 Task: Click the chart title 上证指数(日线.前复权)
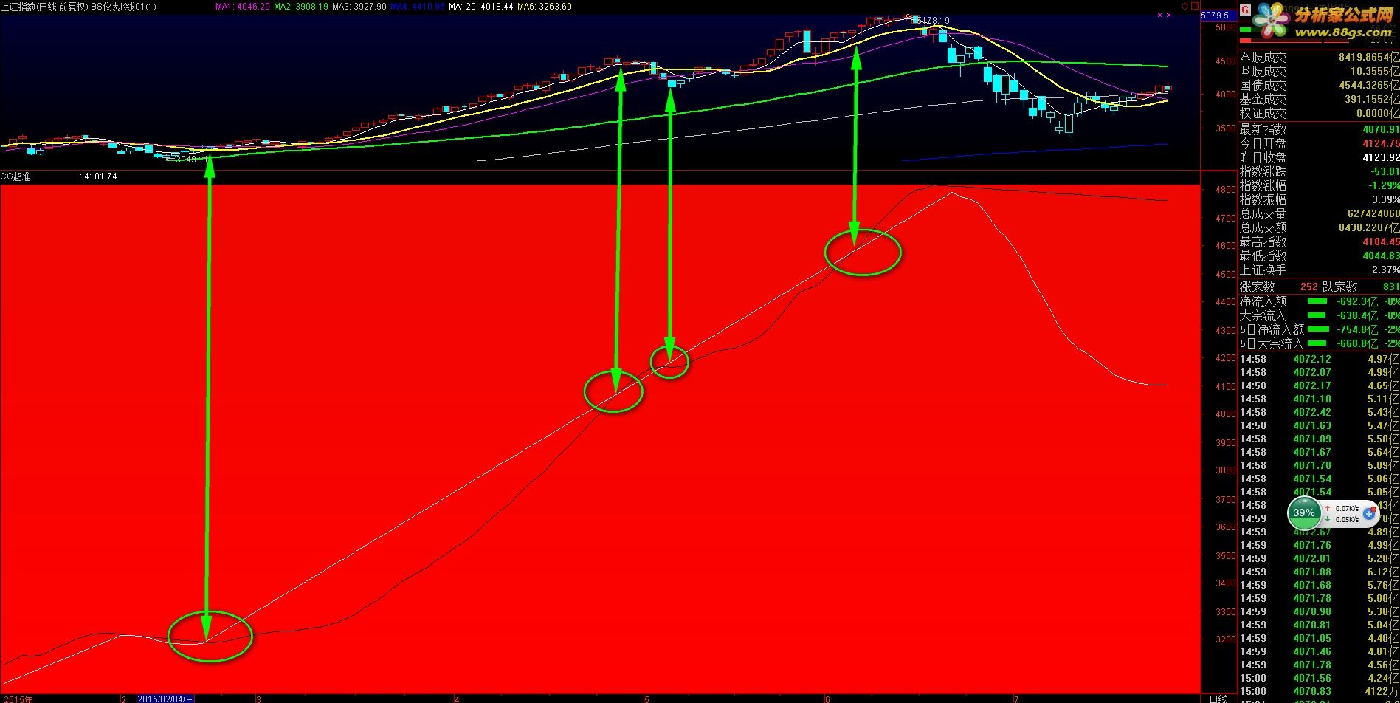point(44,6)
